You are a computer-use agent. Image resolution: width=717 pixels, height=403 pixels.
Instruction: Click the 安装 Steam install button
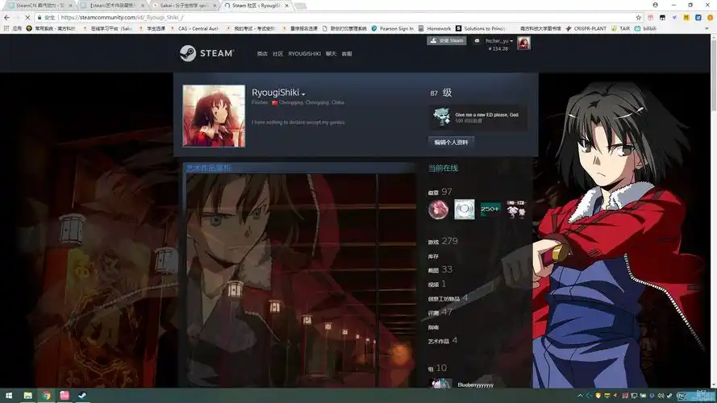tap(447, 40)
